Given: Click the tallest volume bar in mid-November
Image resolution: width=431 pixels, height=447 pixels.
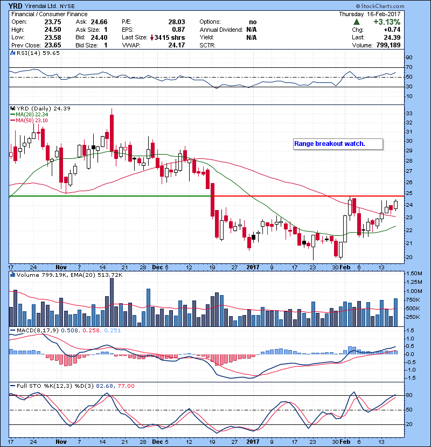Looking at the screenshot, I should (112, 302).
